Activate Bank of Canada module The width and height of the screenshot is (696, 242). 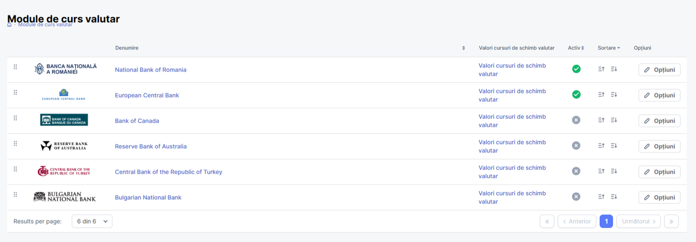[576, 120]
